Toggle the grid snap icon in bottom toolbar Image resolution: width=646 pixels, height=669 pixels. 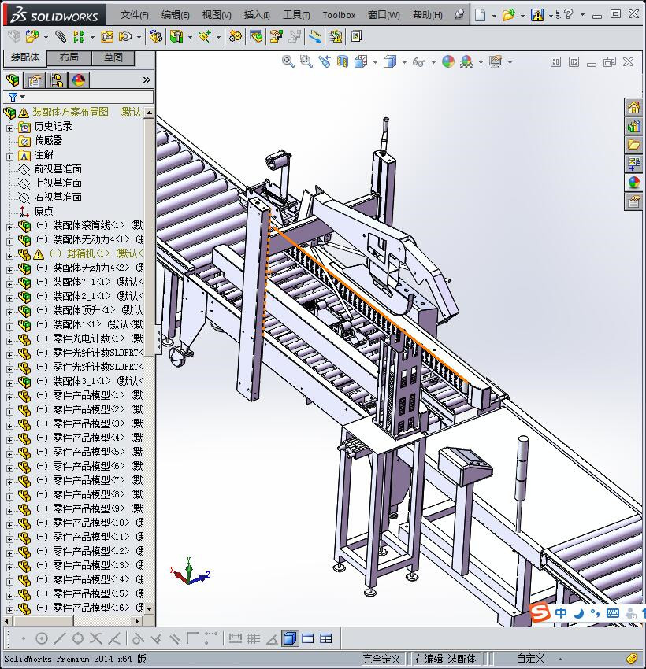click(254, 638)
